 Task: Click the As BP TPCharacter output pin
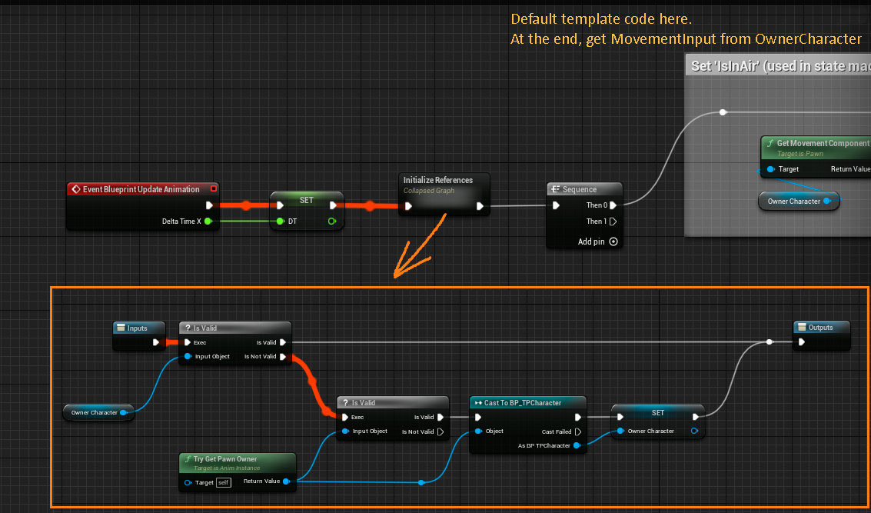577,445
